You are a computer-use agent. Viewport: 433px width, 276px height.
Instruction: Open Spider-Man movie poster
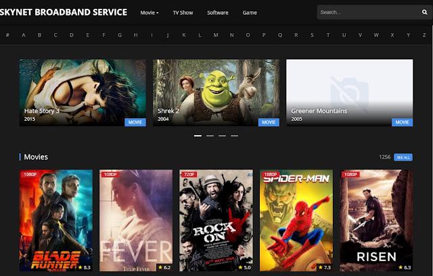pos(296,221)
